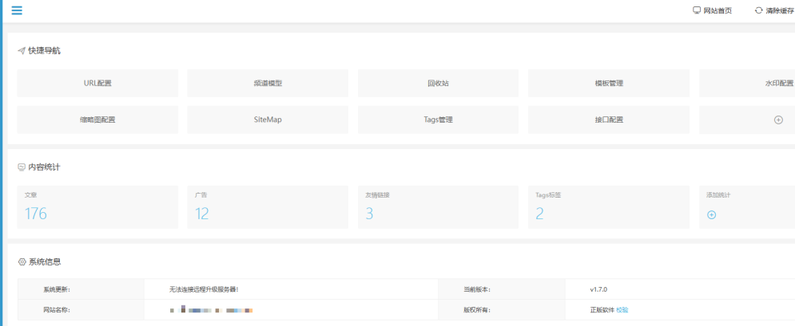Click the icon beside 内容统计 heading
Image resolution: width=795 pixels, height=326 pixels.
[x=22, y=167]
